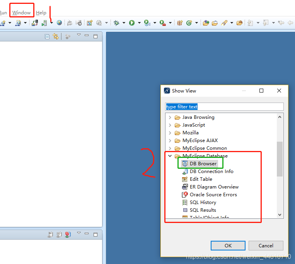The width and height of the screenshot is (295, 264).
Task: Click the run server toolbar icon
Action: [44, 23]
